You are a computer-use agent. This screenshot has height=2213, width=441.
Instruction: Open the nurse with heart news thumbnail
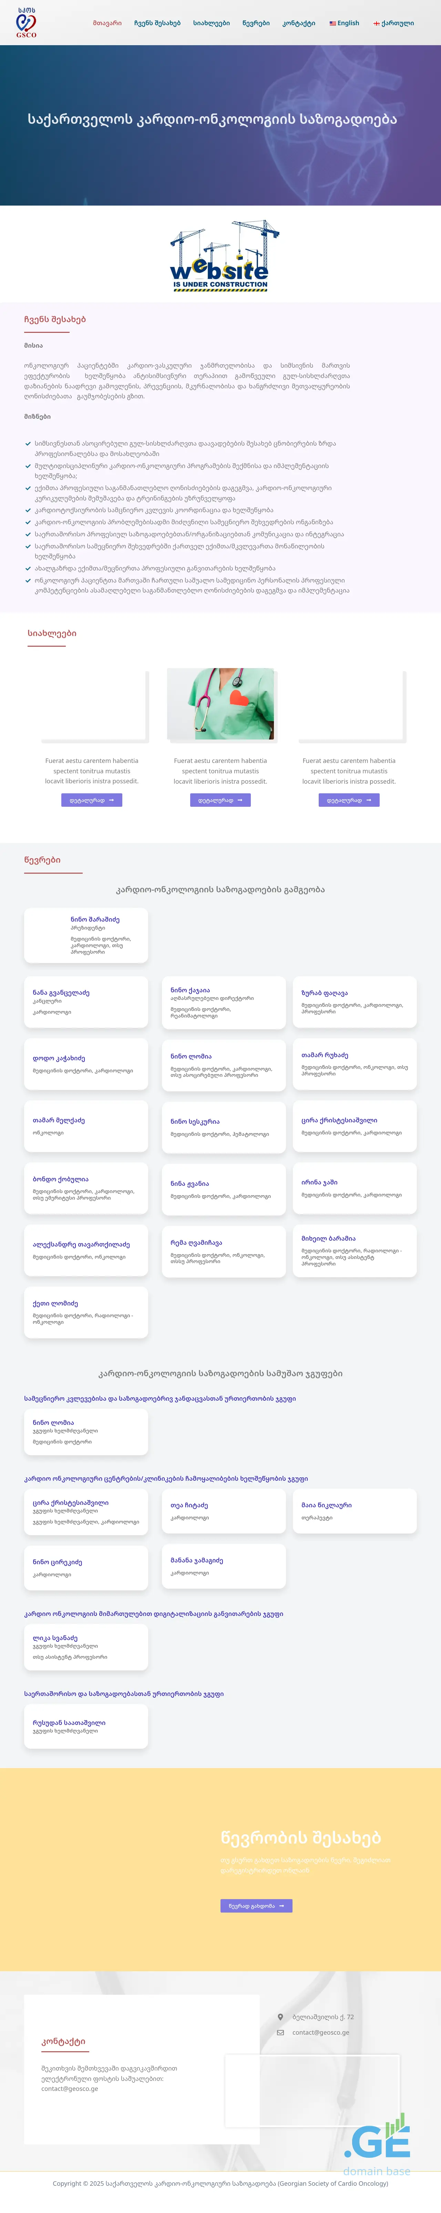click(x=220, y=704)
